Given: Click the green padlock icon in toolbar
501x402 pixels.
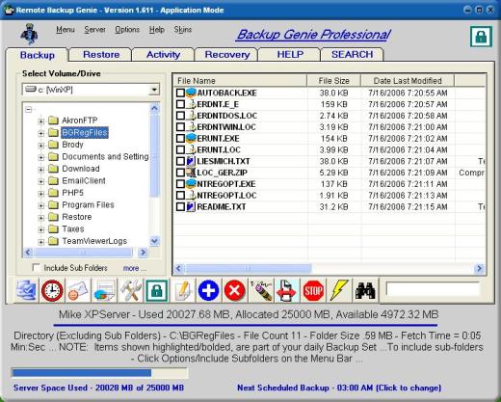Looking at the screenshot, I should pos(156,290).
